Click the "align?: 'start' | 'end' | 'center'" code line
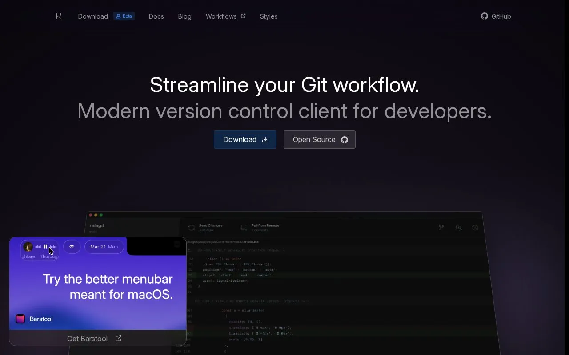569x355 pixels. tap(237, 275)
